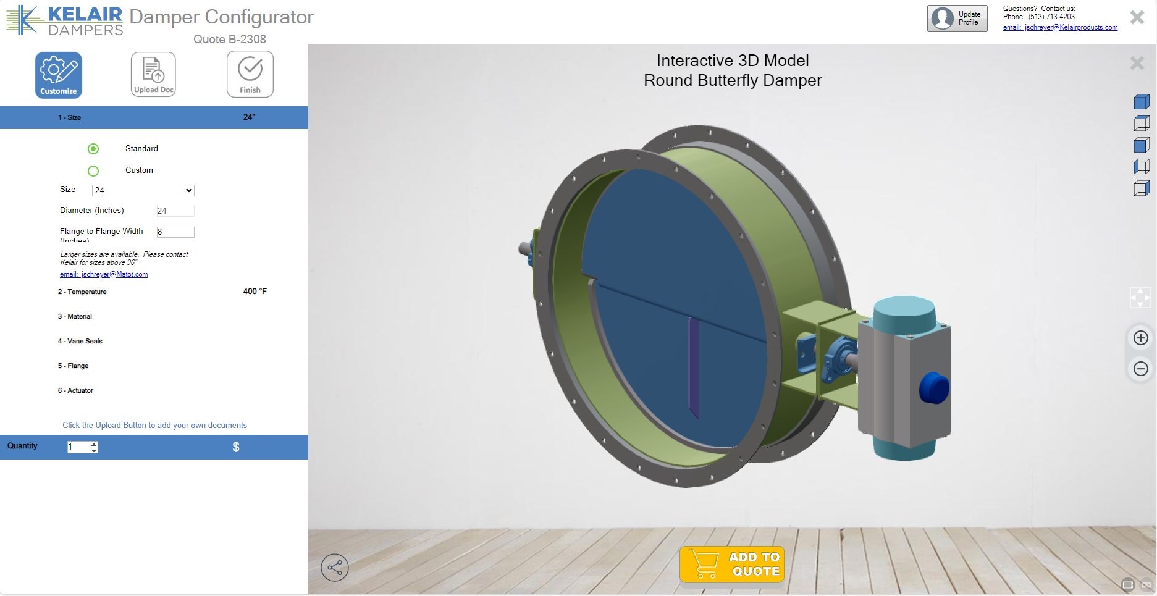The image size is (1157, 596).
Task: Select the solid blue cube view
Action: point(1141,102)
